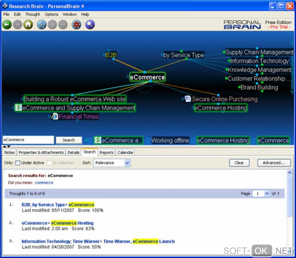
Task: Open Time Warner, eCommerce Launch result
Action: pos(139,241)
